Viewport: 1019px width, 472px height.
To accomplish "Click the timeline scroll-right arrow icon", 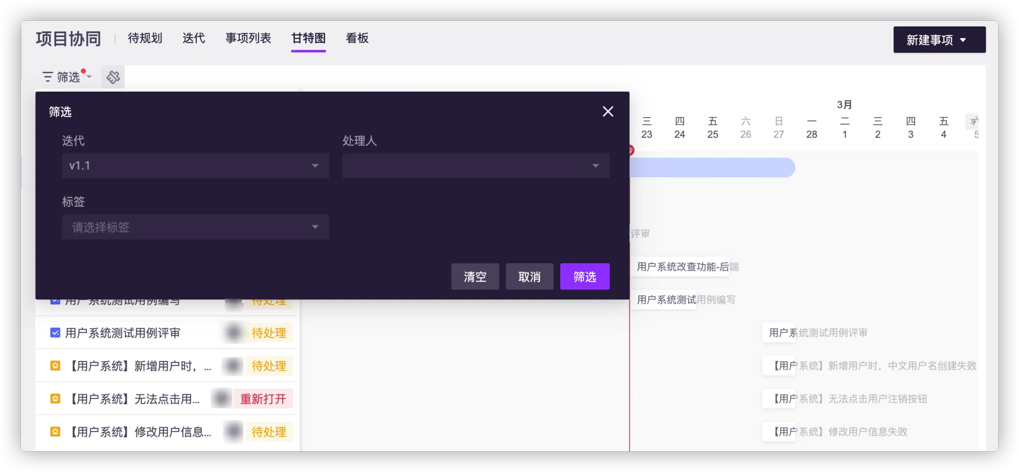I will pos(973,121).
